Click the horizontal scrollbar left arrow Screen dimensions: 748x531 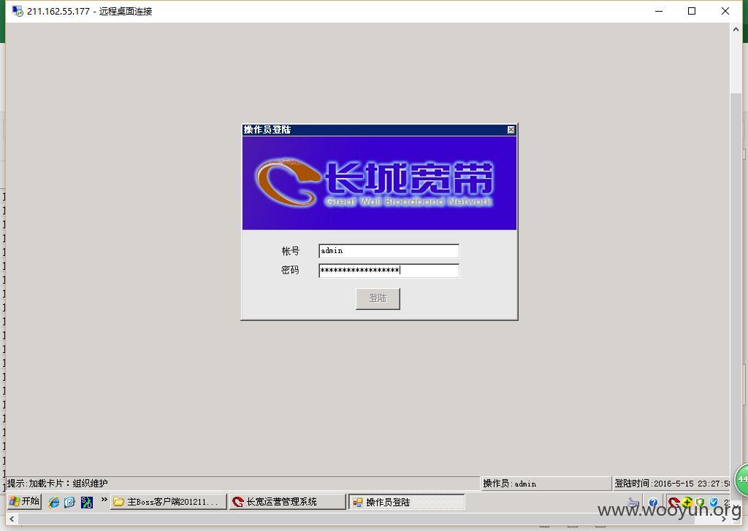coord(12,519)
